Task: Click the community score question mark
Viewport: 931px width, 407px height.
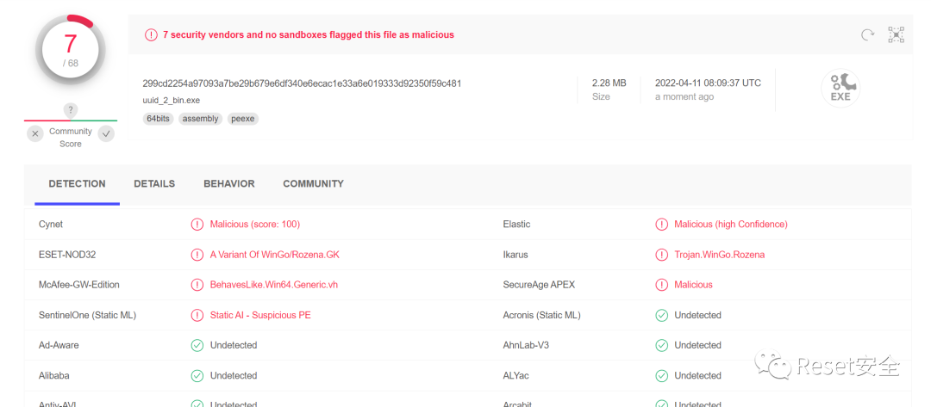Action: 71,110
